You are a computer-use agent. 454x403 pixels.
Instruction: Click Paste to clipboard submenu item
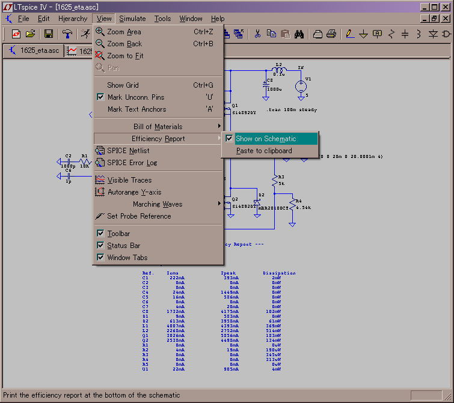[x=270, y=151]
